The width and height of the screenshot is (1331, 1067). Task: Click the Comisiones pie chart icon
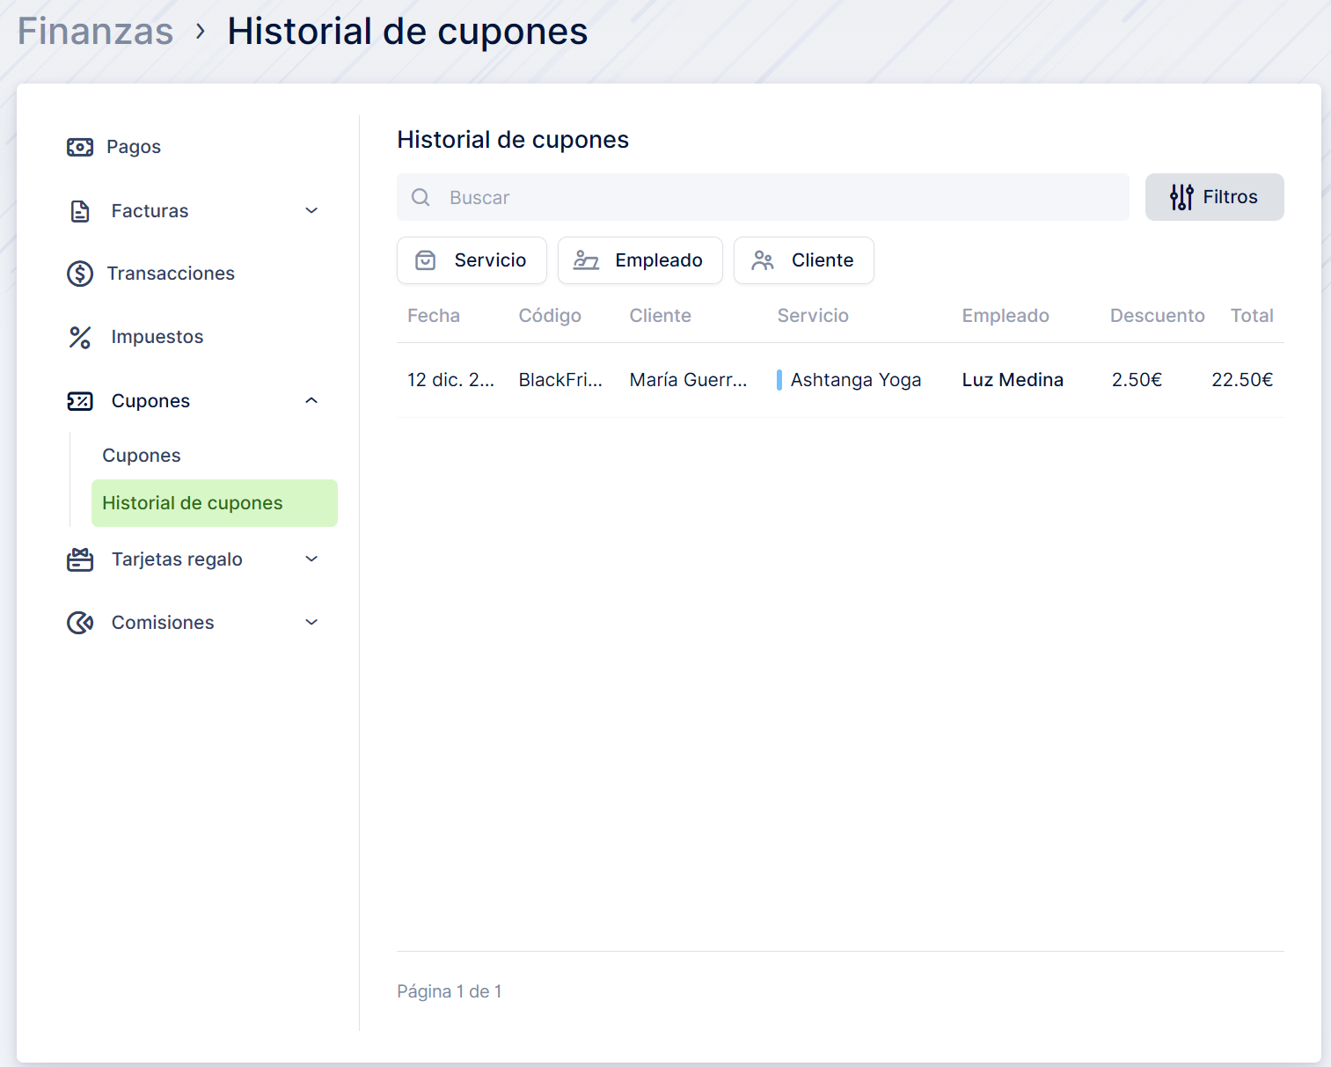click(x=80, y=623)
